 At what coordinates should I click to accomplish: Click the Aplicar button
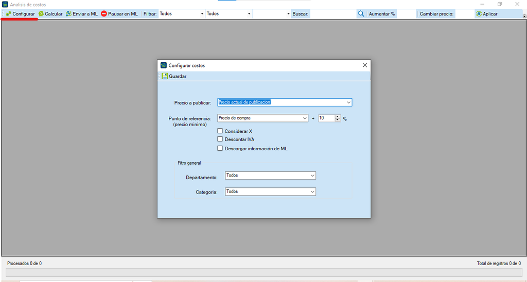[487, 14]
